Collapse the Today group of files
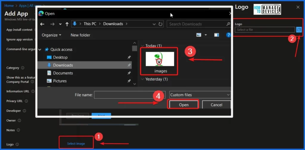The height and width of the screenshot is (150, 305). click(142, 46)
